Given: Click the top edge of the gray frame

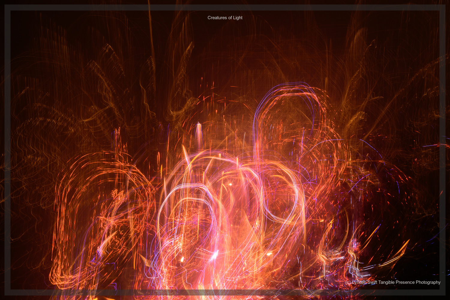Looking at the screenshot, I should (x=225, y=7).
